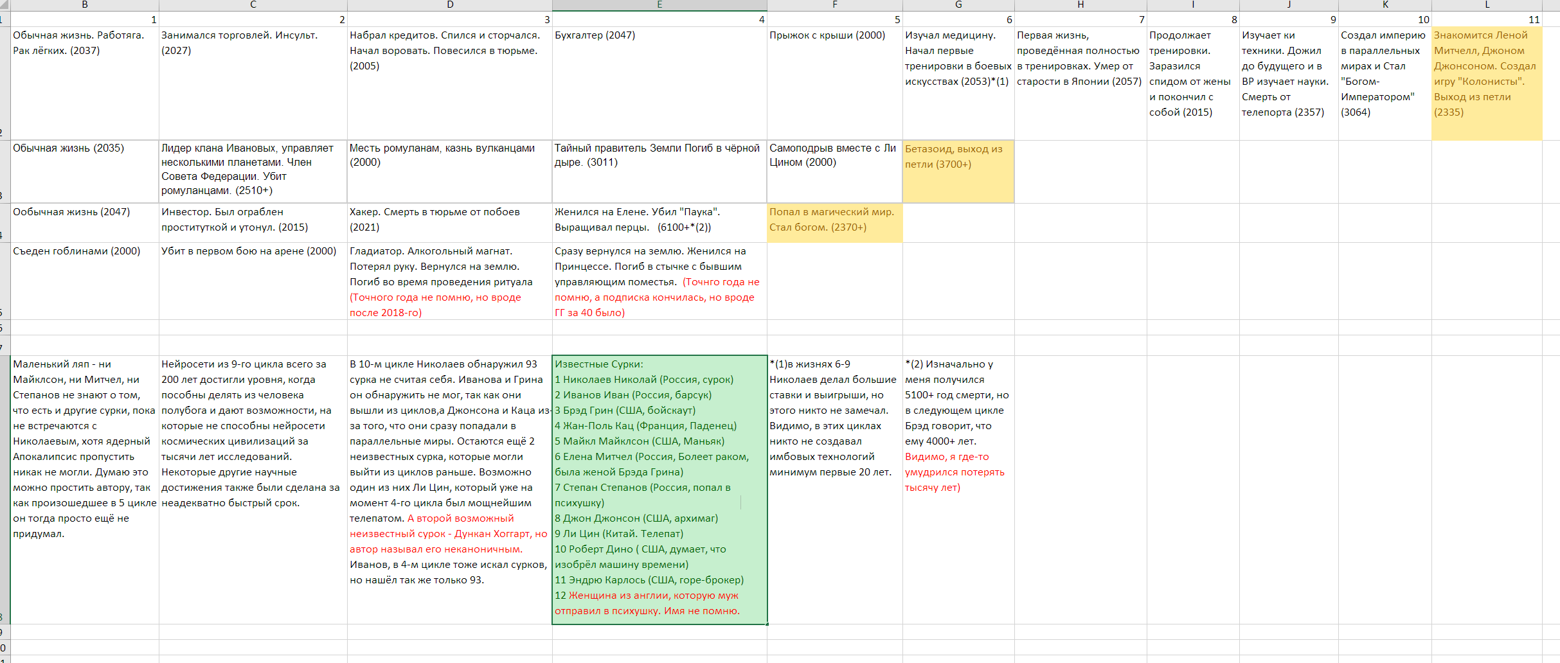Click cell starting "Набрал кредитов. Спился и сторчался"

[x=450, y=84]
